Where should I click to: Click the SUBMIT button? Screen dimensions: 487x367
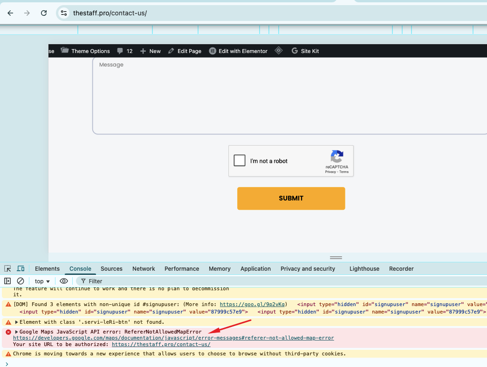point(291,198)
